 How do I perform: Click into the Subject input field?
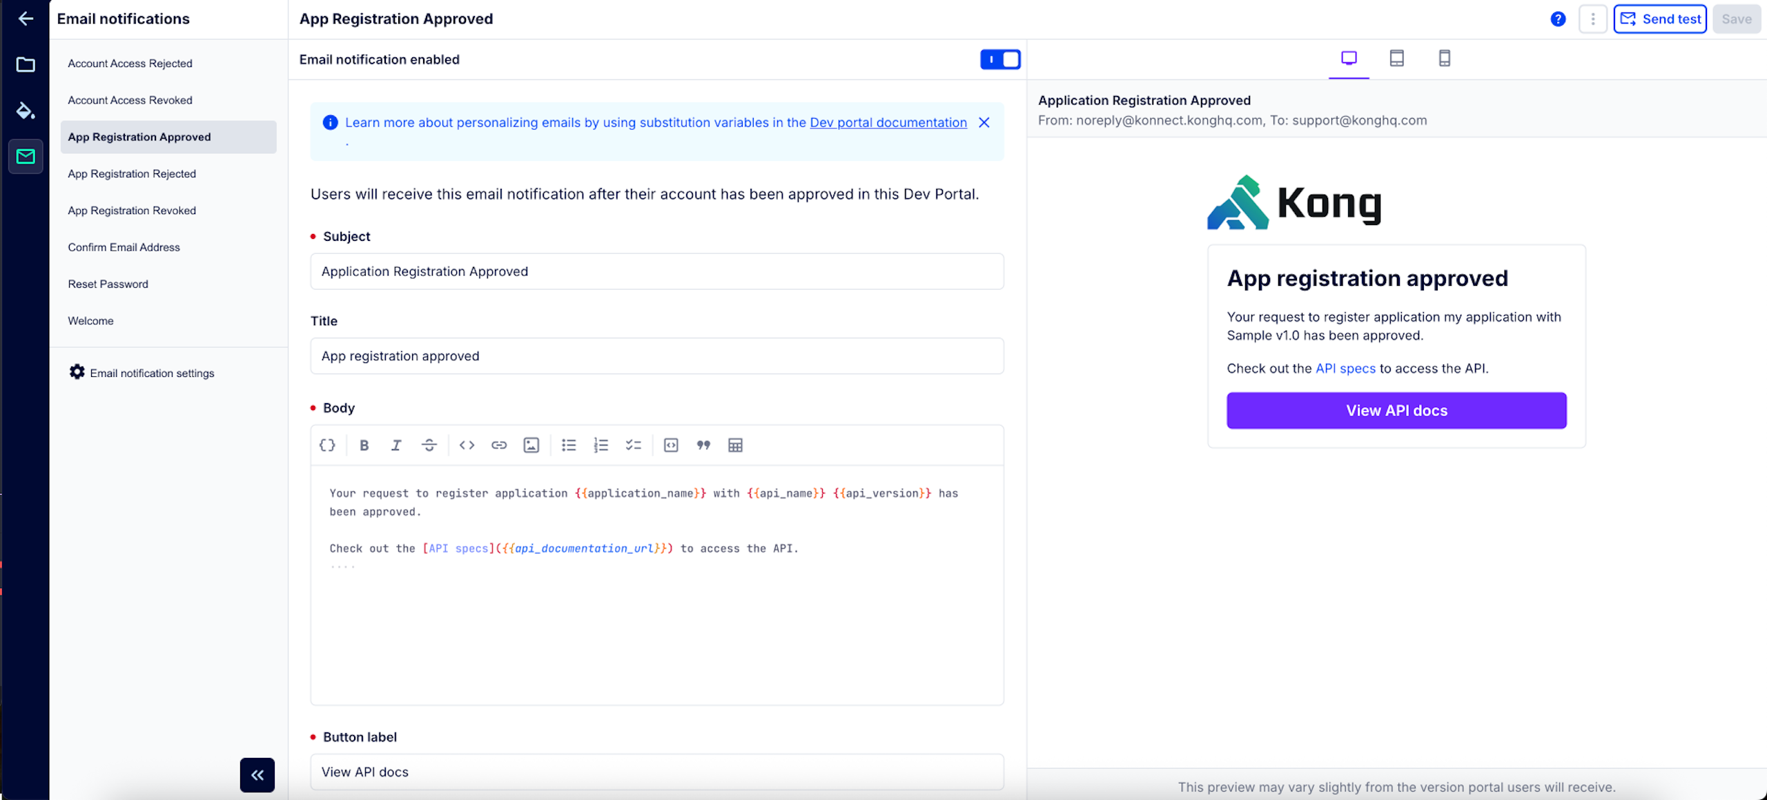point(656,271)
